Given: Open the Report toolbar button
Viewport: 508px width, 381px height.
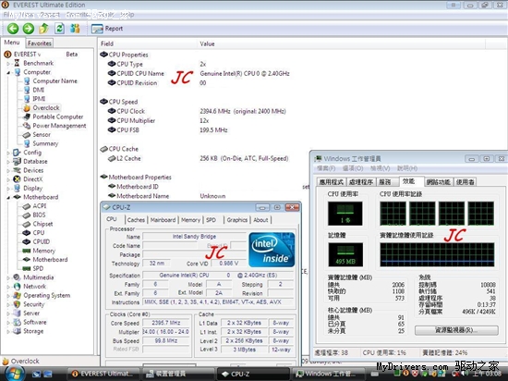Looking at the screenshot, I should [107, 29].
